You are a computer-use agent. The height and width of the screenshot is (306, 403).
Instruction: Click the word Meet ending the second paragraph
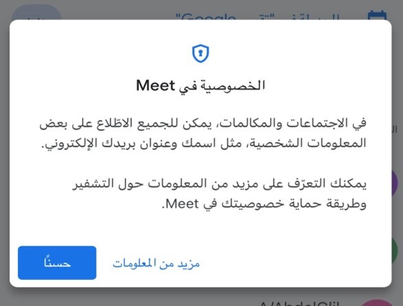pos(182,204)
